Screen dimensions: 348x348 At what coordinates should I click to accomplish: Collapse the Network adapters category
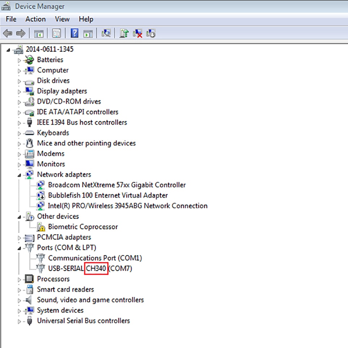(19, 175)
